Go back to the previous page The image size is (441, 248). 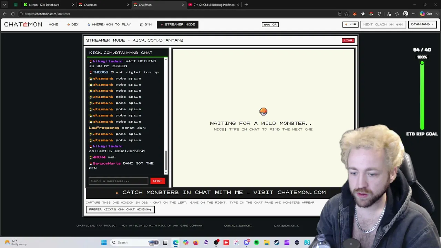pyautogui.click(x=4, y=14)
